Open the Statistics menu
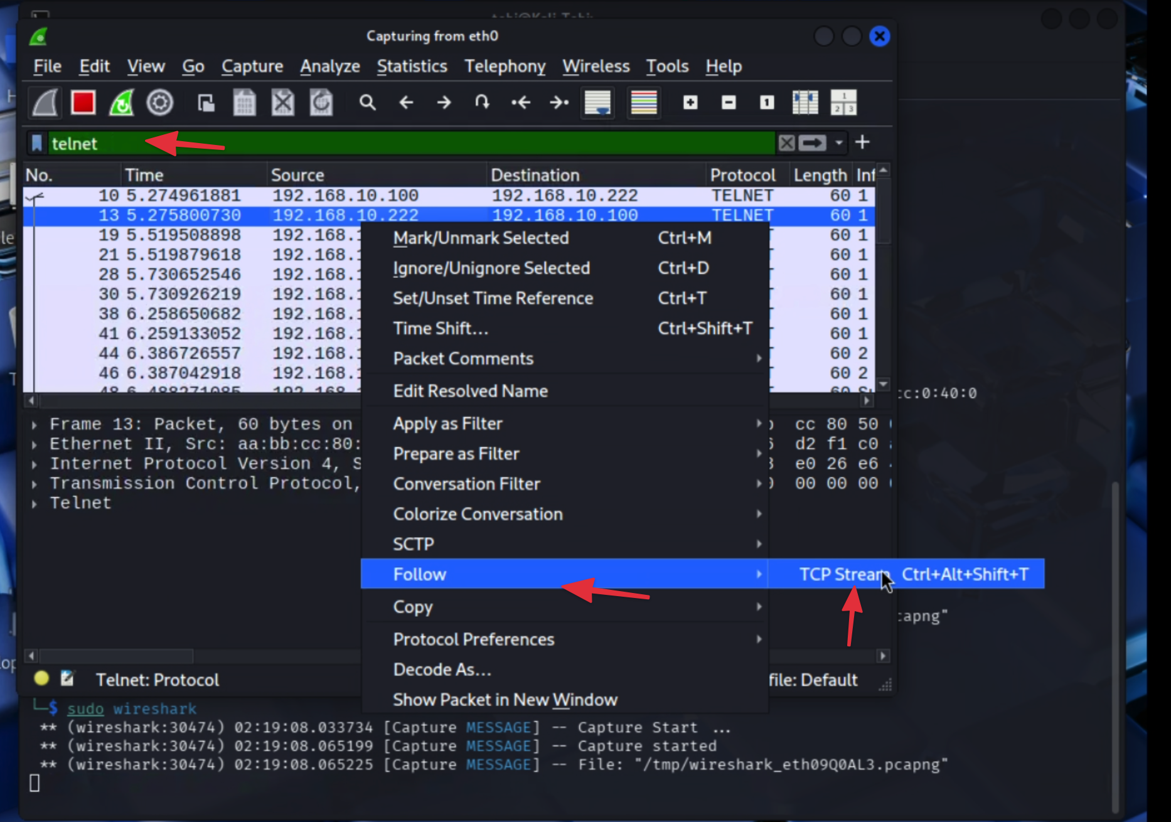Image resolution: width=1171 pixels, height=822 pixels. (x=412, y=67)
